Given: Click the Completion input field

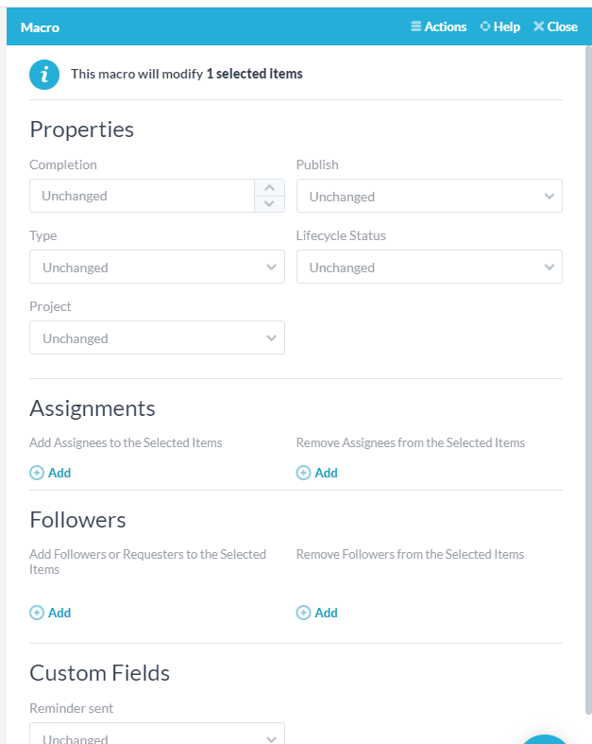Looking at the screenshot, I should click(x=142, y=196).
